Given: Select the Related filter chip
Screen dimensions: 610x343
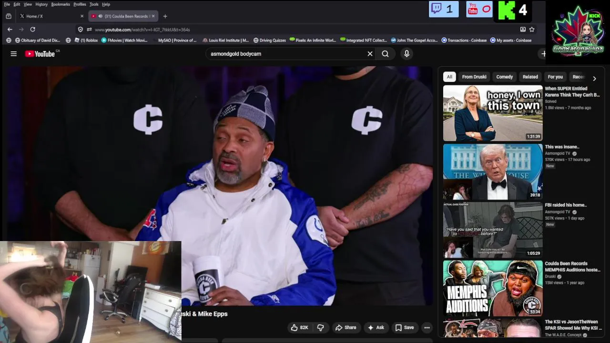Looking at the screenshot, I should click(530, 77).
